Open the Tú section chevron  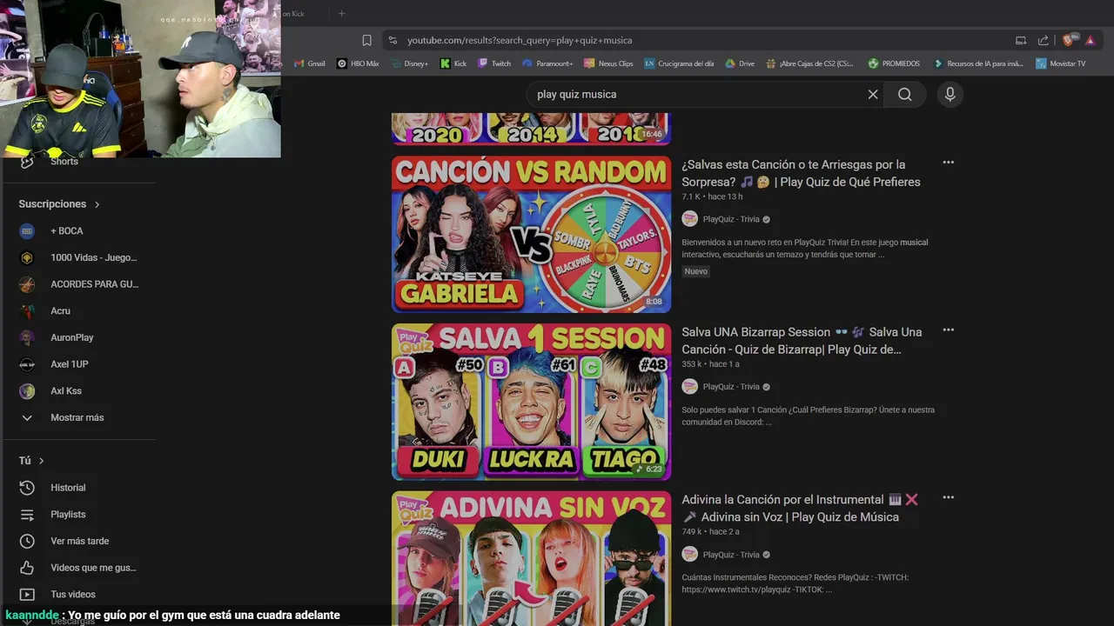[41, 461]
